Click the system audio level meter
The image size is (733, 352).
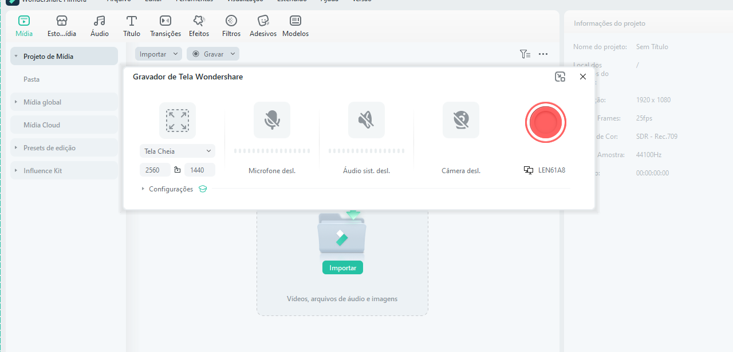pos(366,151)
